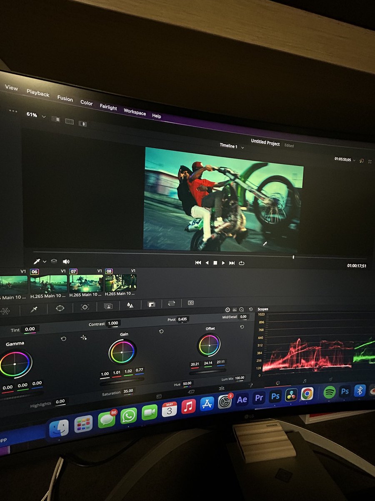375x501 pixels.
Task: Open the Magic Mask palette
Action: point(108,306)
